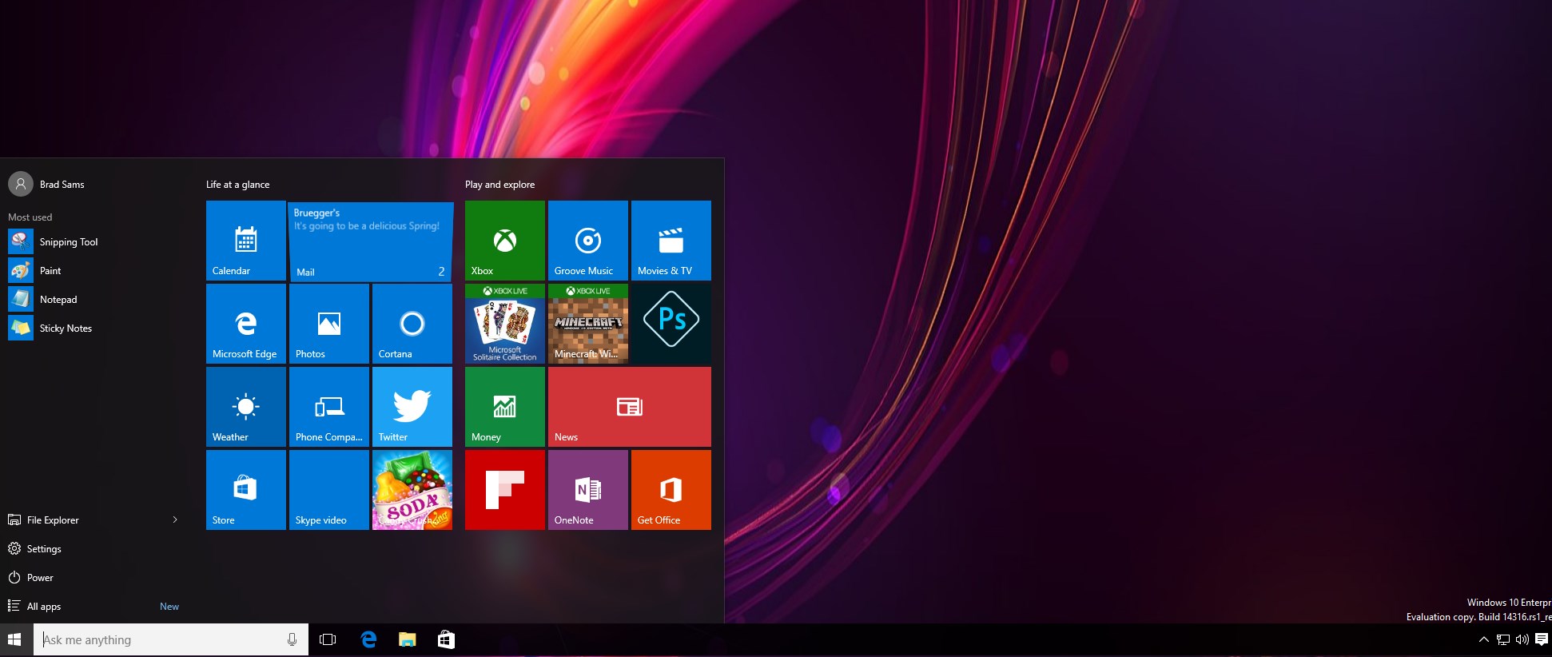This screenshot has width=1552, height=657.
Task: Open Photoshop Express tile
Action: pyautogui.click(x=671, y=324)
